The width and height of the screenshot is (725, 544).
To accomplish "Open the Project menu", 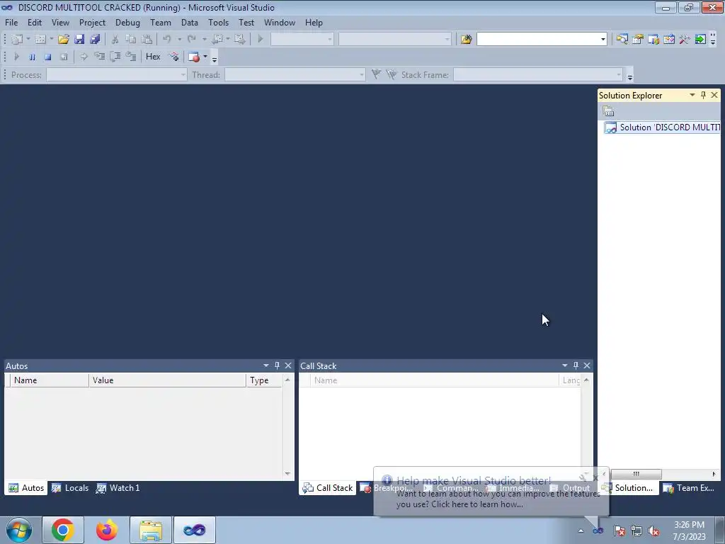I will point(92,22).
